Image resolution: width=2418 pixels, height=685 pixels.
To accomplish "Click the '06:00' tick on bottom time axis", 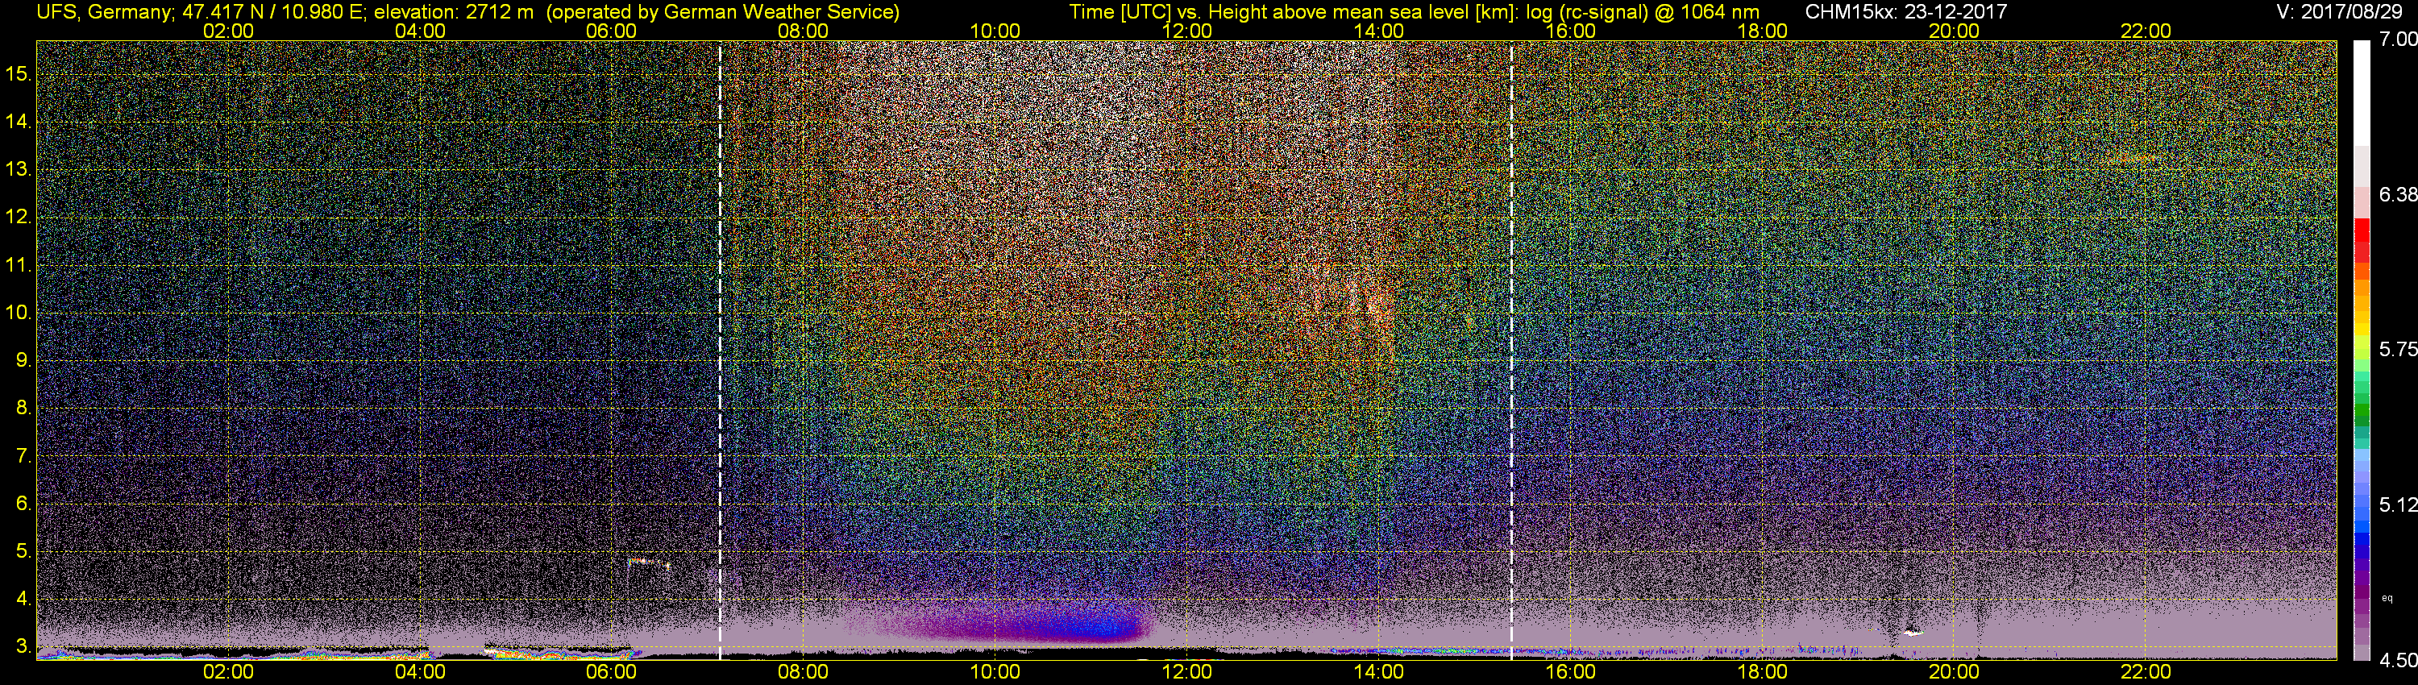I will (x=611, y=672).
